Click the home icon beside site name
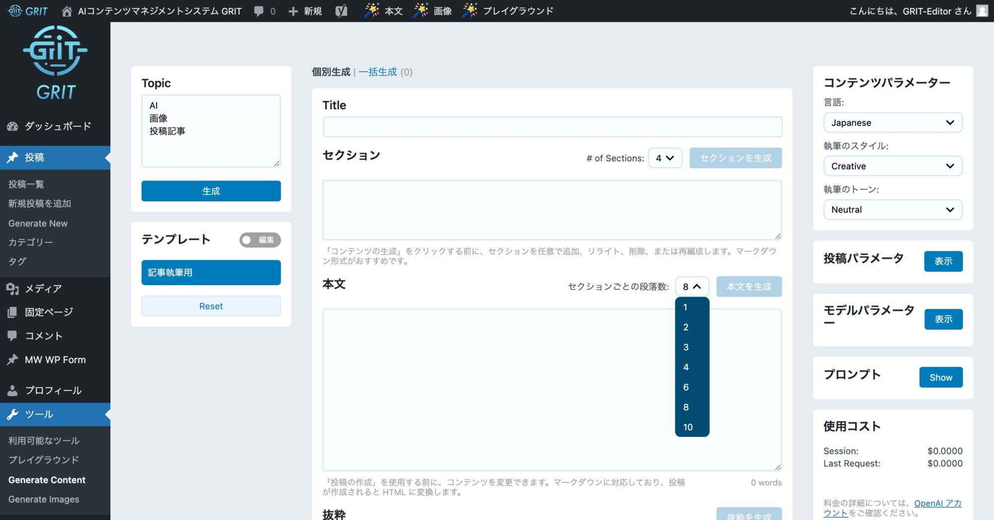Viewport: 994px width, 520px height. tap(67, 11)
